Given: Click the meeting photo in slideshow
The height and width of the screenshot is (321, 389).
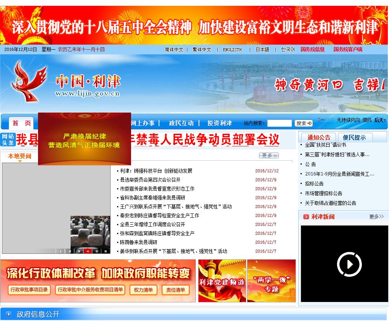Looking at the screenshot, I should click(90, 232).
